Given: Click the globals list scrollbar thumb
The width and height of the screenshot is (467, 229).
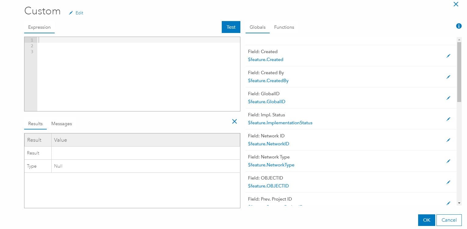Looking at the screenshot, I should (x=459, y=72).
